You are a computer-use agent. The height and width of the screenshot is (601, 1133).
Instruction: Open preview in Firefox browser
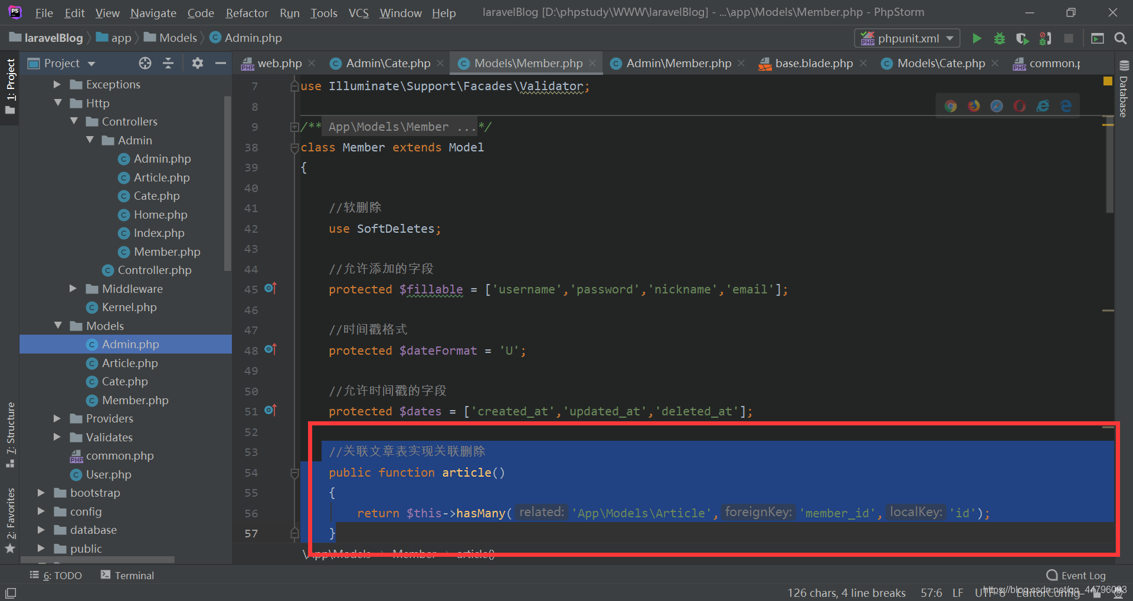point(974,106)
